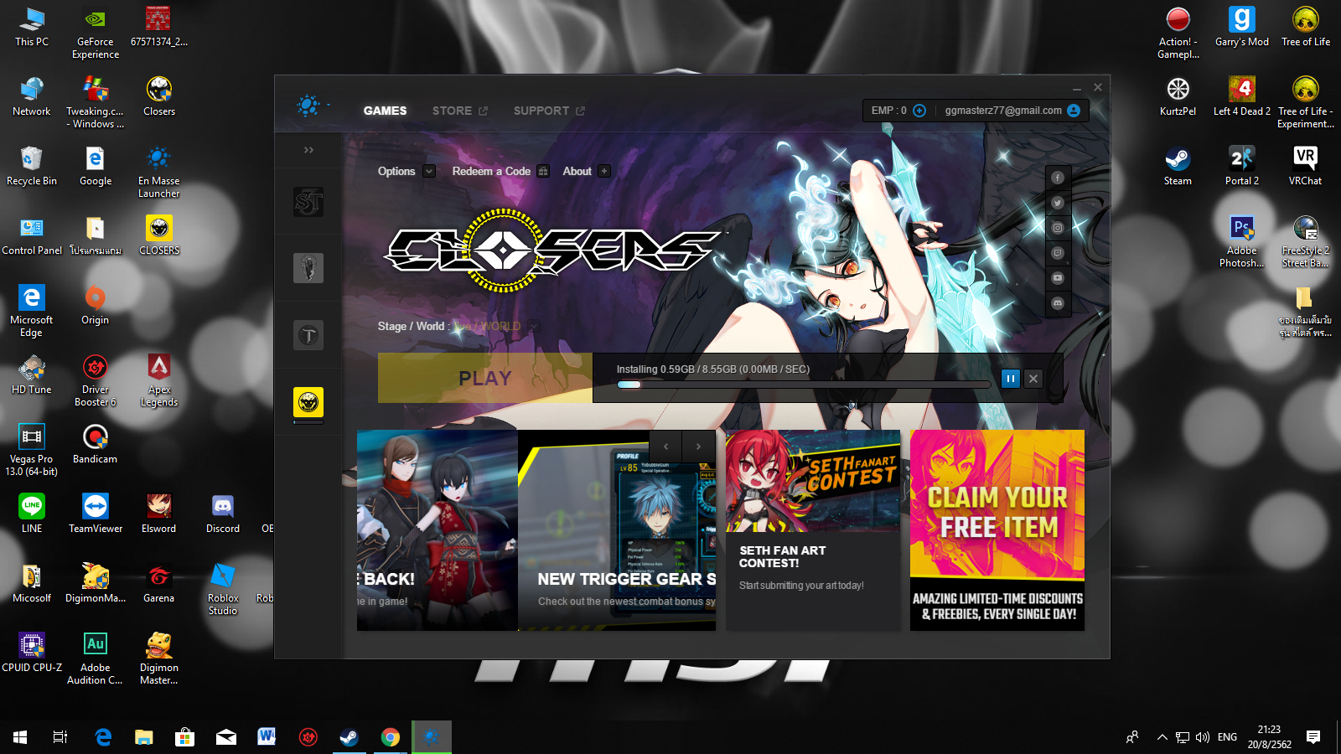Open the volume control in tray
Screen dimensions: 1341x754
point(1203,737)
